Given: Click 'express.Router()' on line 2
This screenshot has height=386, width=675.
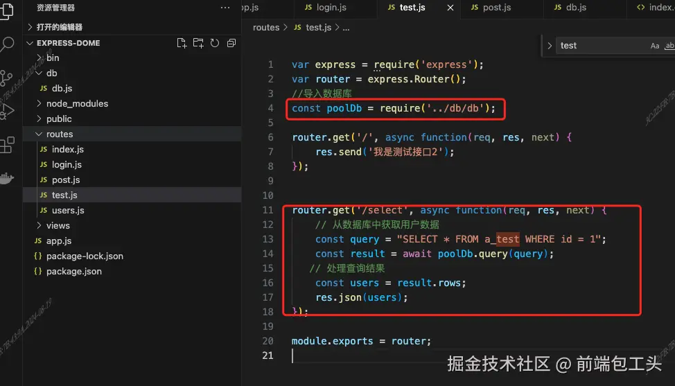Looking at the screenshot, I should pyautogui.click(x=414, y=79).
